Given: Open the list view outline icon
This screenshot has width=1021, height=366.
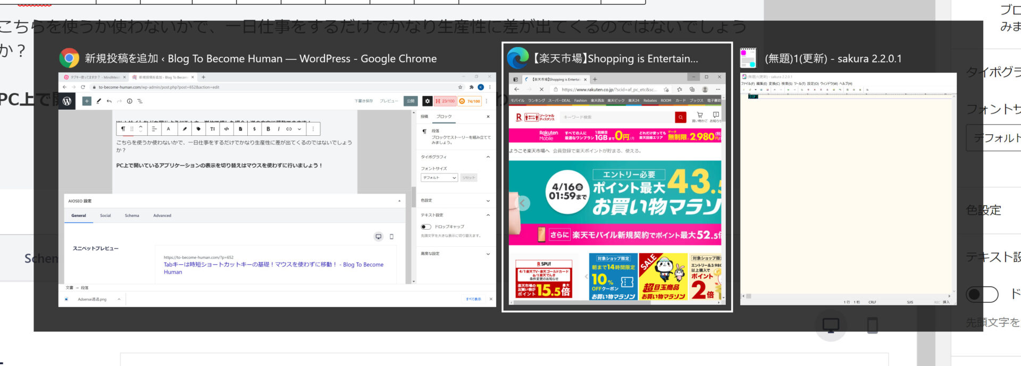Looking at the screenshot, I should click(140, 101).
